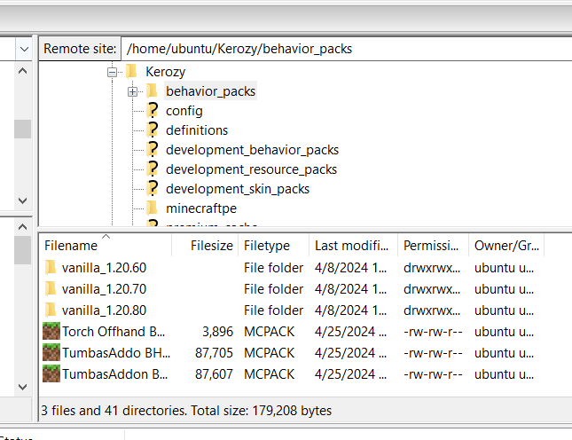
Task: Click the TumbasAddon BH file icon
Action: click(51, 353)
